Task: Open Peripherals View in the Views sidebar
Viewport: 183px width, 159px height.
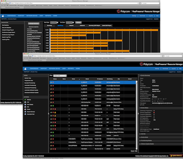Action: pyautogui.click(x=29, y=81)
